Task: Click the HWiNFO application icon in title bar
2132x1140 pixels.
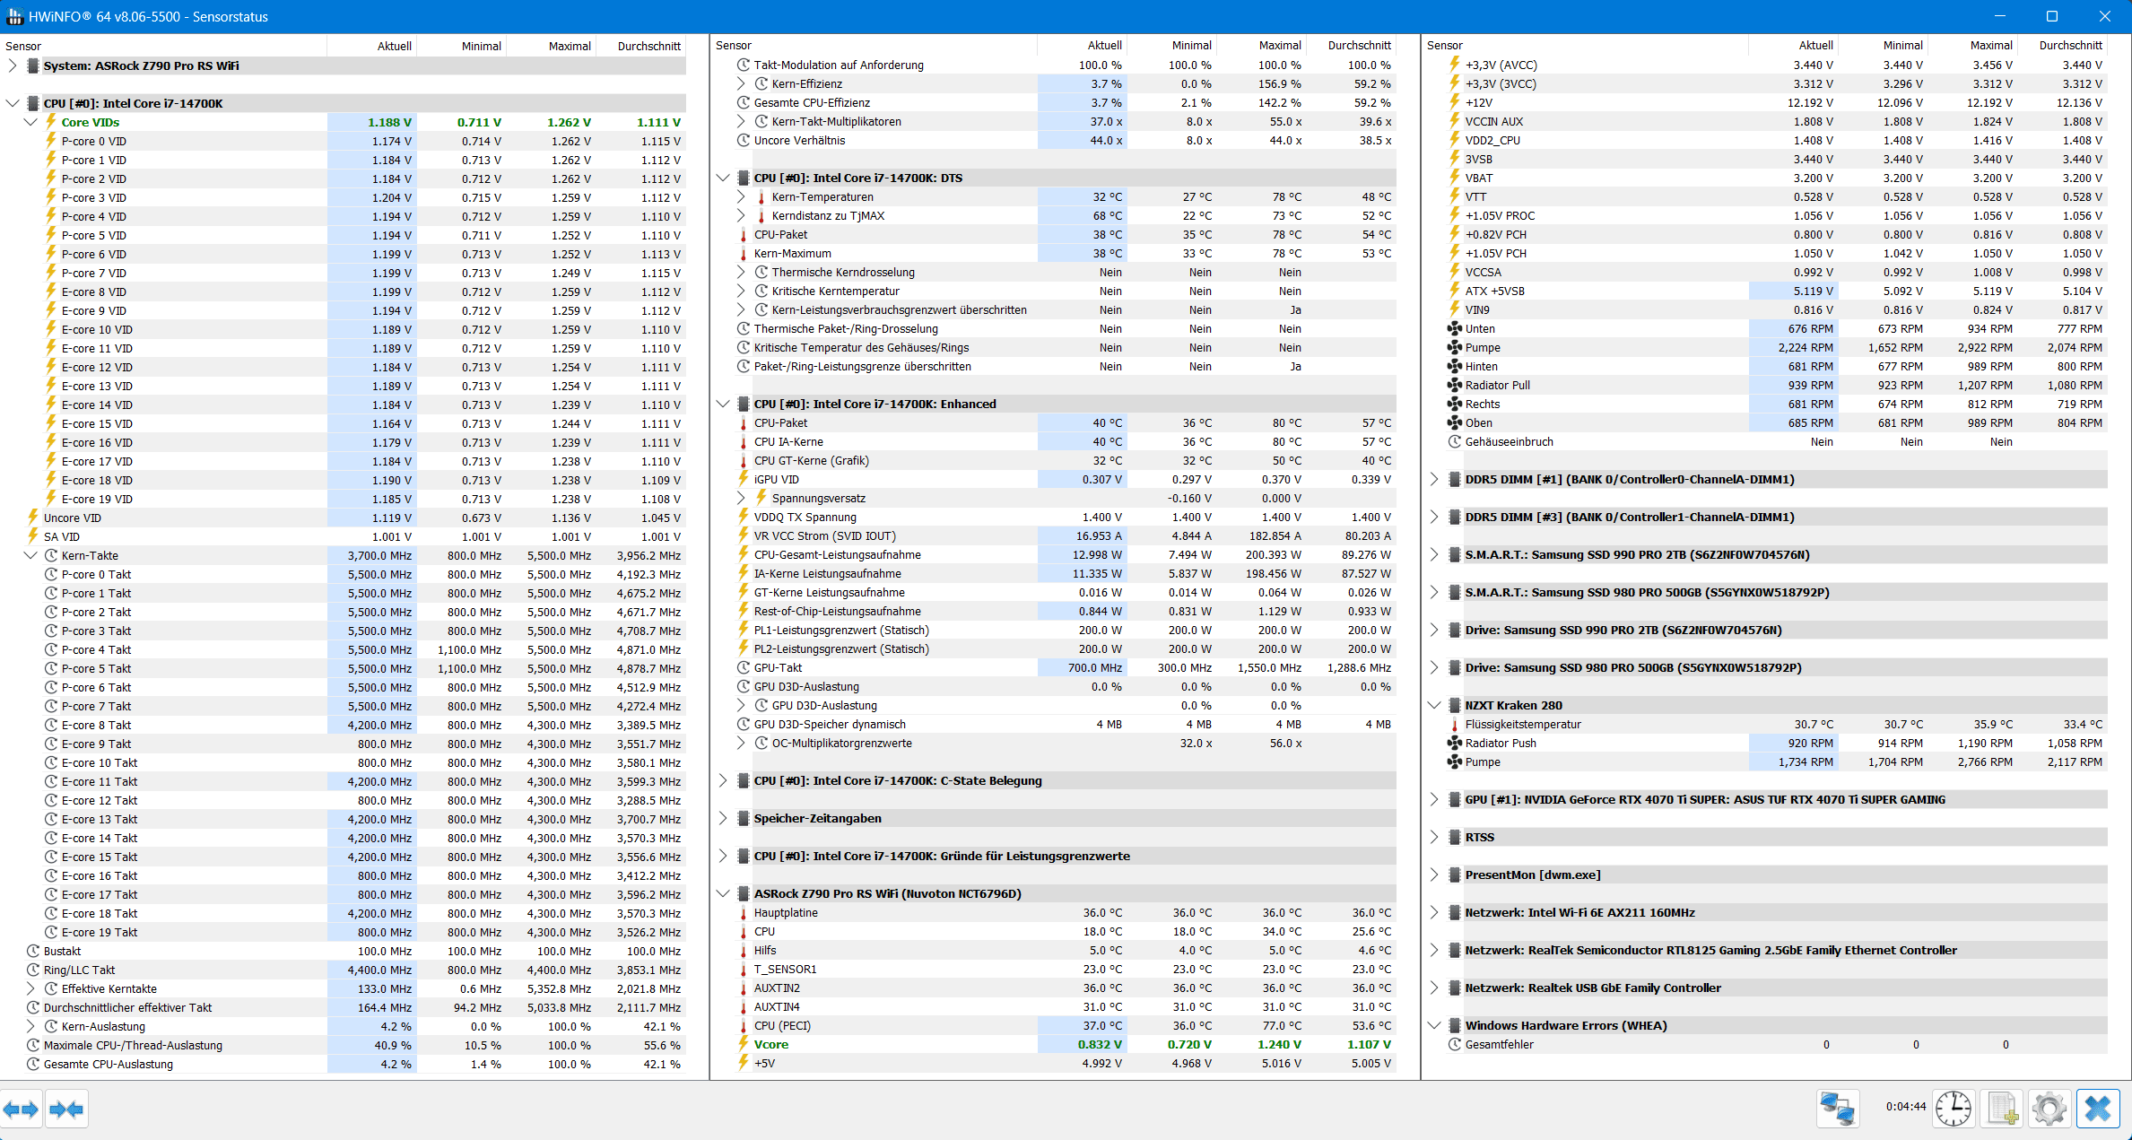Action: [14, 16]
